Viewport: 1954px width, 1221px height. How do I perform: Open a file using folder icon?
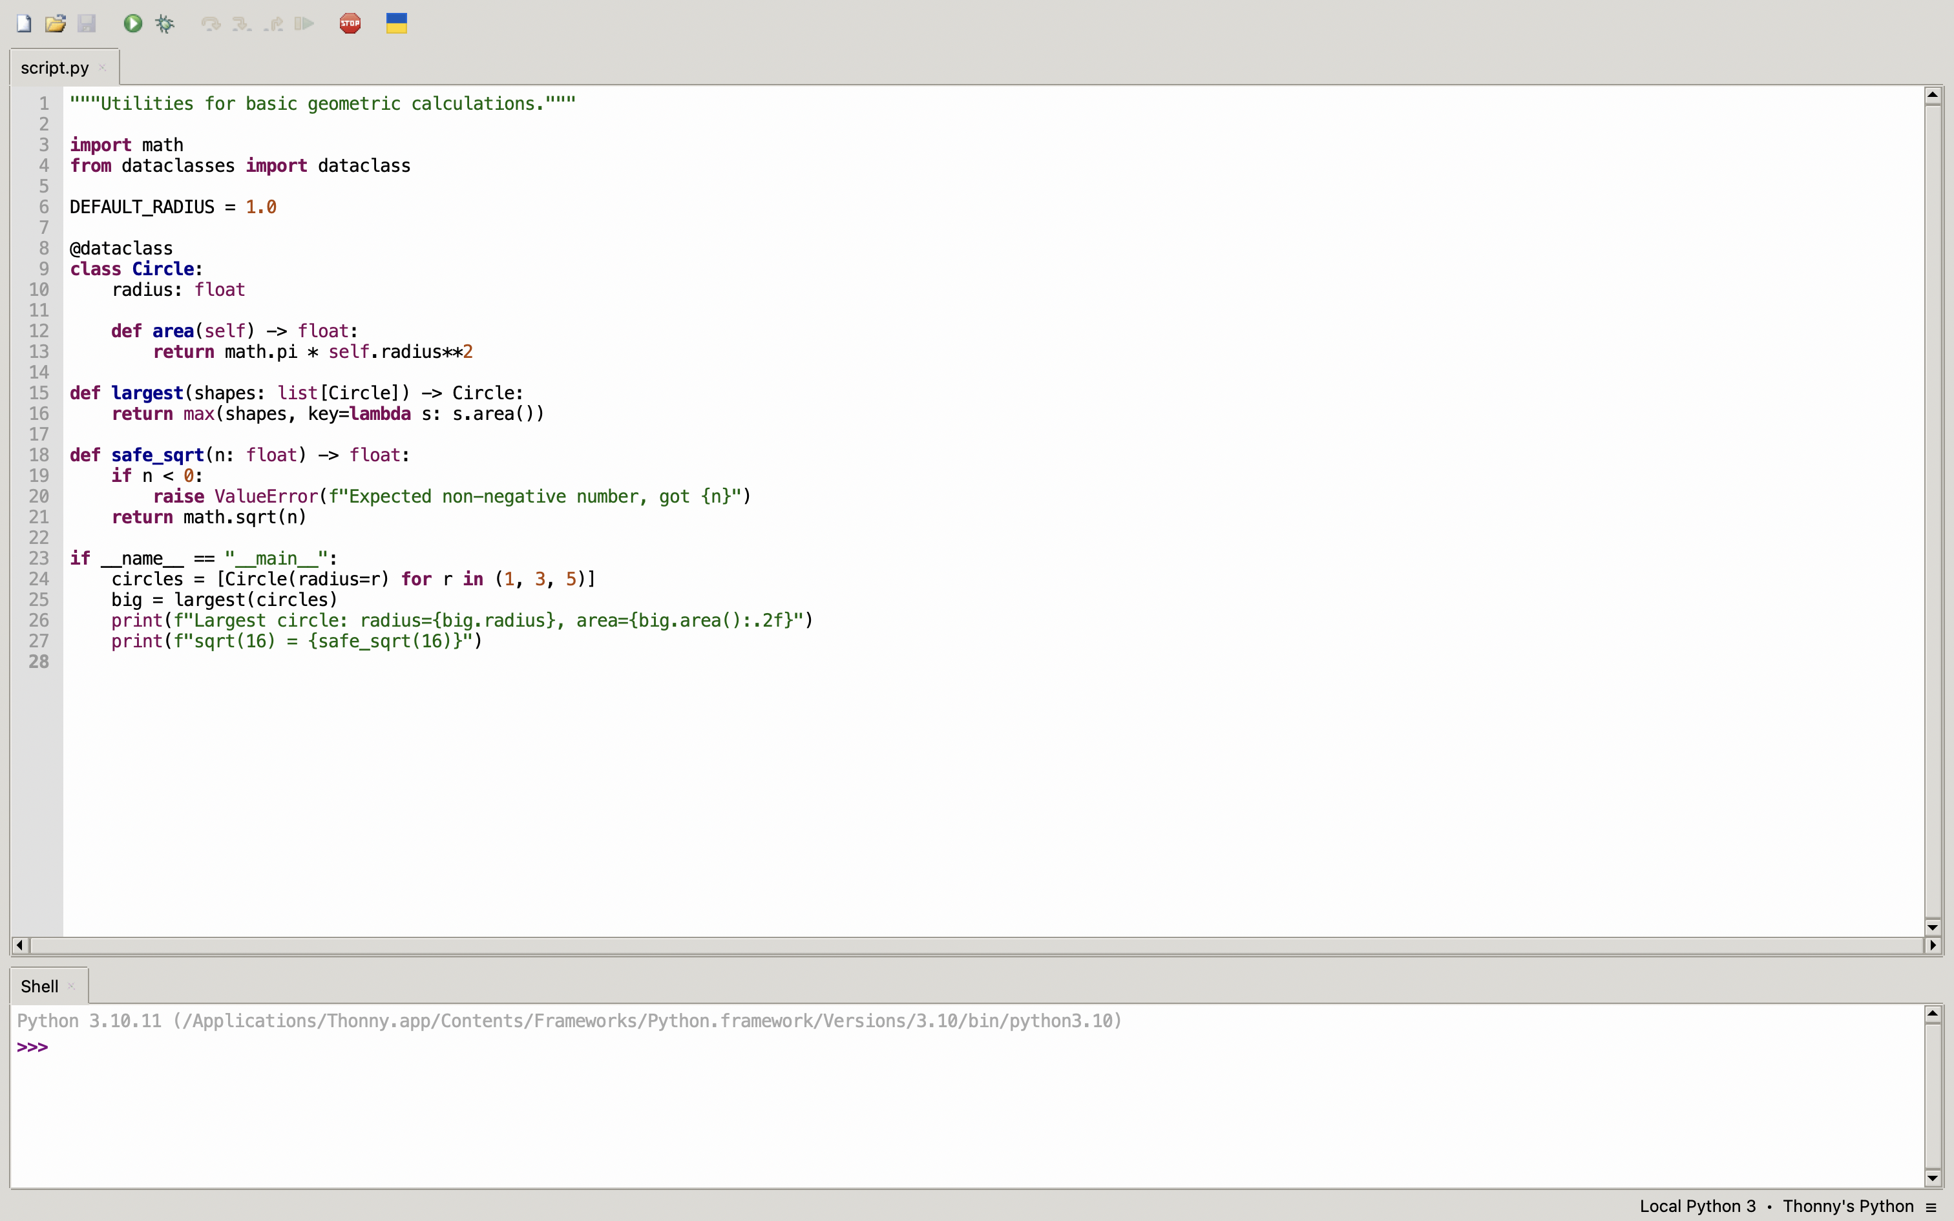coord(55,23)
